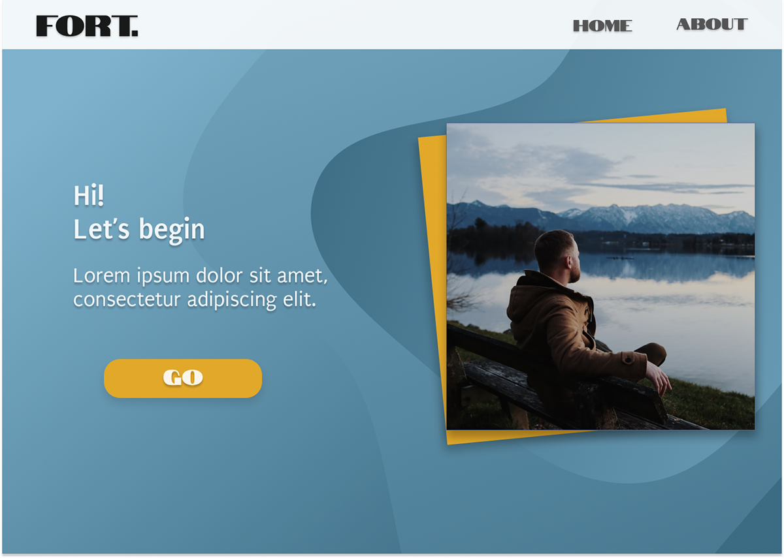
Task: Select the "Hi!" heading text
Action: [89, 196]
